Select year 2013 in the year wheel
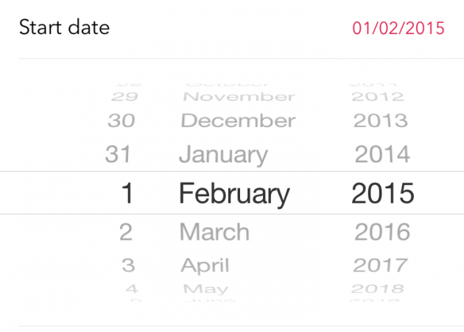Viewport: 464px width, 332px height. tap(380, 121)
